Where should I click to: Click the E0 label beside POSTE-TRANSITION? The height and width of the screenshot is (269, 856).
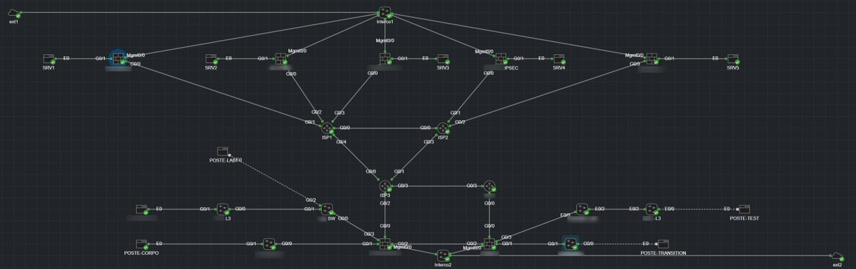[646, 244]
